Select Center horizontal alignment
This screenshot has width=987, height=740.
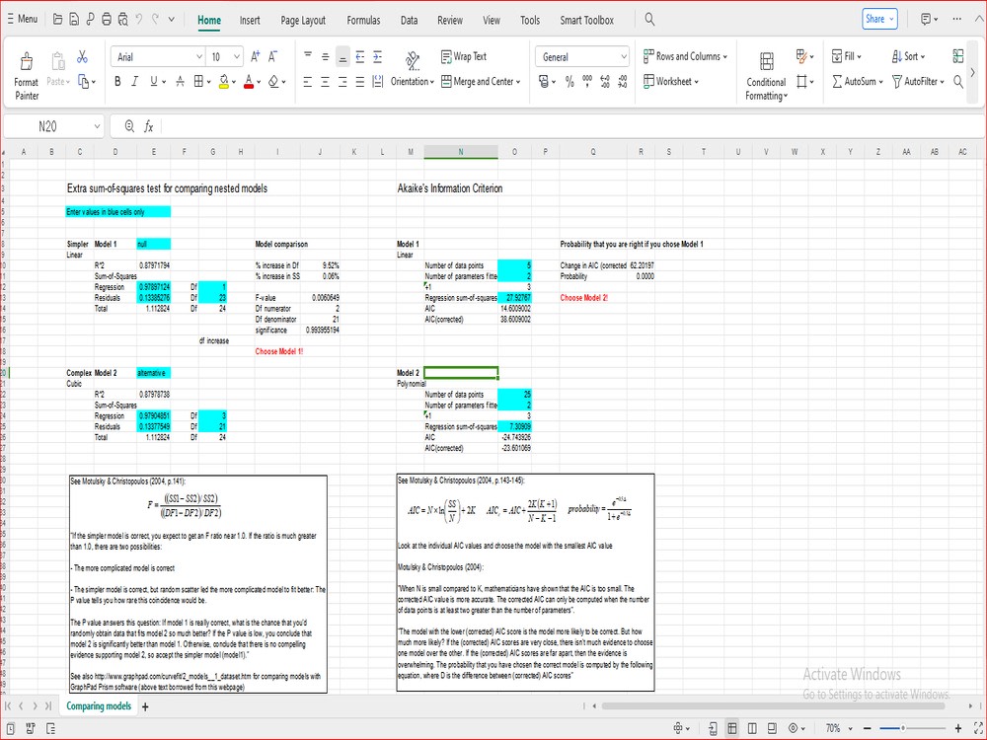coord(326,81)
